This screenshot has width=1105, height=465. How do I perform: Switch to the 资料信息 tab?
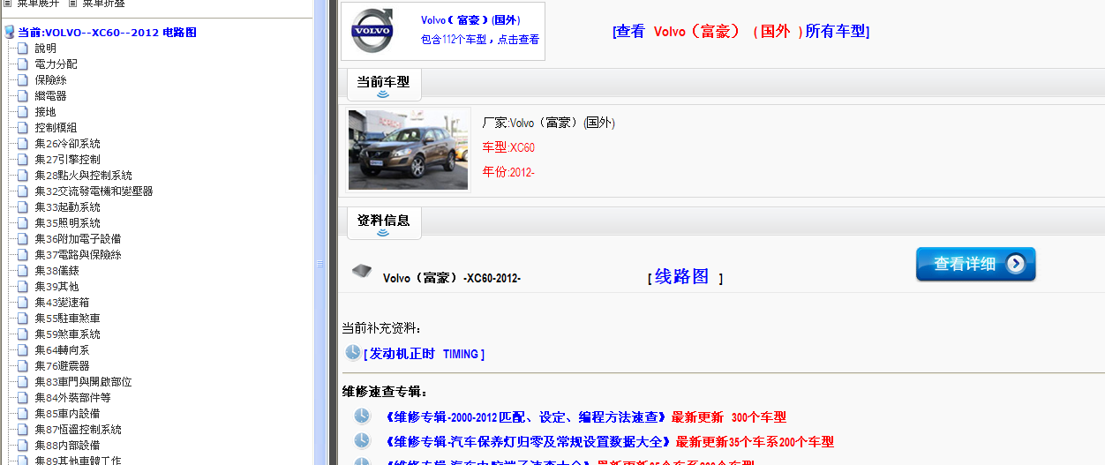[x=383, y=221]
